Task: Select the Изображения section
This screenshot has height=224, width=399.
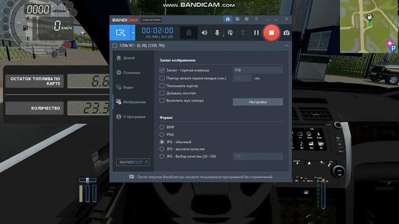Action: [x=131, y=102]
